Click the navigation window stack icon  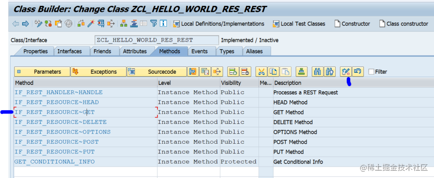(x=134, y=24)
